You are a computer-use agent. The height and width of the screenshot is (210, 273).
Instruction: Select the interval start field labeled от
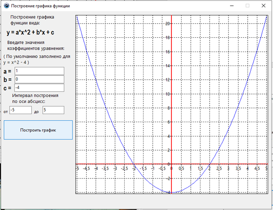tap(21, 110)
